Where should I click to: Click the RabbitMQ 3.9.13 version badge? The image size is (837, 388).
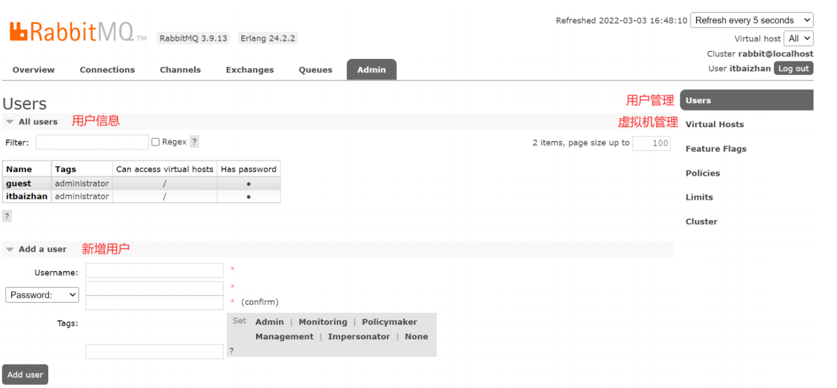tap(193, 38)
